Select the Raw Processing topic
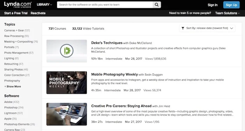The width and height of the screenshot is (245, 131). coord(16,36)
